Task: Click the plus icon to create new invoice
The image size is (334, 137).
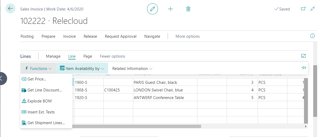Action: pyautogui.click(x=171, y=9)
